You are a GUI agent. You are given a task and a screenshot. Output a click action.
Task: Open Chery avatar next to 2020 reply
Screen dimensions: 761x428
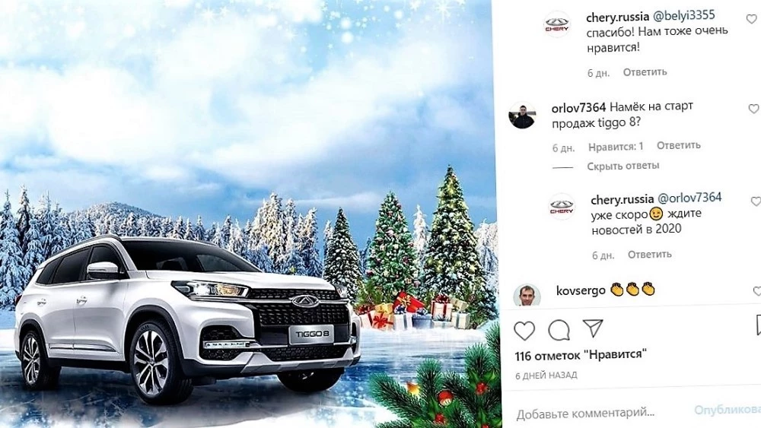[562, 207]
